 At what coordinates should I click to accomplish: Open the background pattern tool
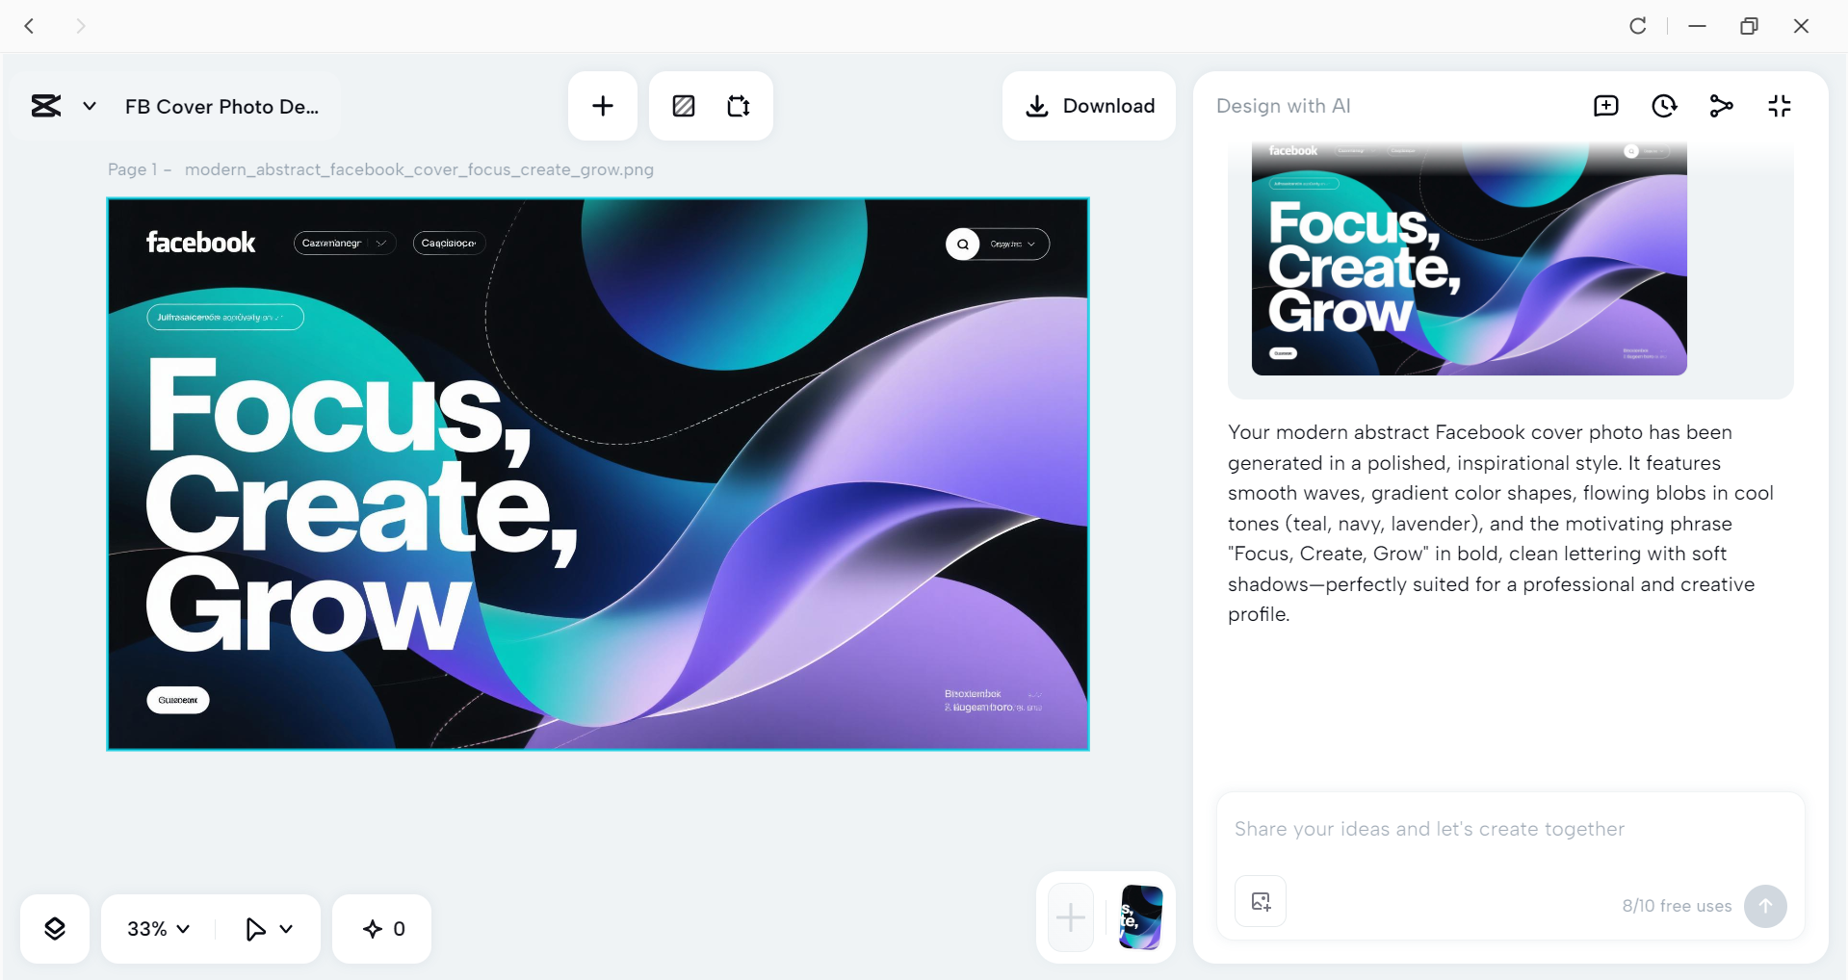tap(684, 106)
